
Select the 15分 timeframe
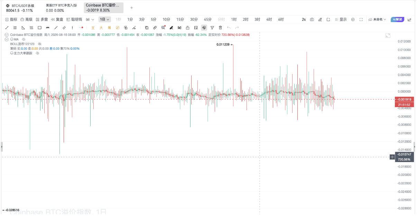[180, 20]
